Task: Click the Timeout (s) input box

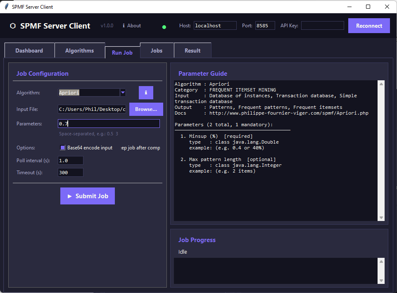Action: (x=71, y=173)
